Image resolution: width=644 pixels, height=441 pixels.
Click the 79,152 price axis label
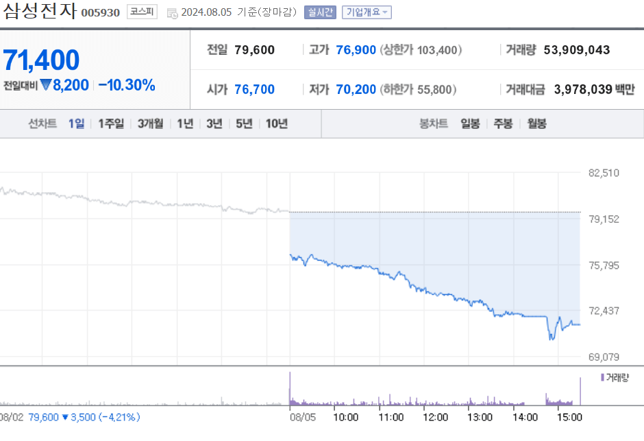tap(604, 219)
